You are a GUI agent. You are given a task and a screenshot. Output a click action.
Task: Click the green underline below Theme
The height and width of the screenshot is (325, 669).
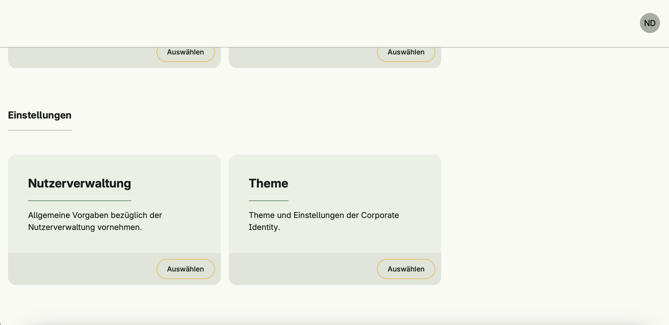click(268, 200)
